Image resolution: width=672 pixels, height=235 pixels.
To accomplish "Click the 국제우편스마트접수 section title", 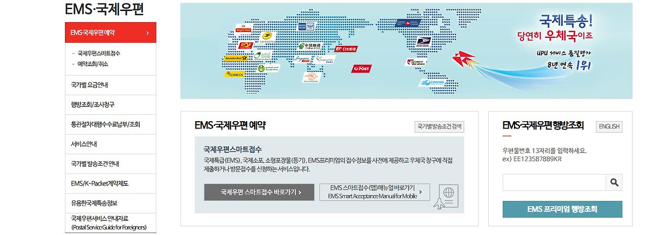I will 233,149.
